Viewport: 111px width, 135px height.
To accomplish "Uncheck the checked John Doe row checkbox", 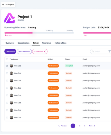I will click(7, 66).
